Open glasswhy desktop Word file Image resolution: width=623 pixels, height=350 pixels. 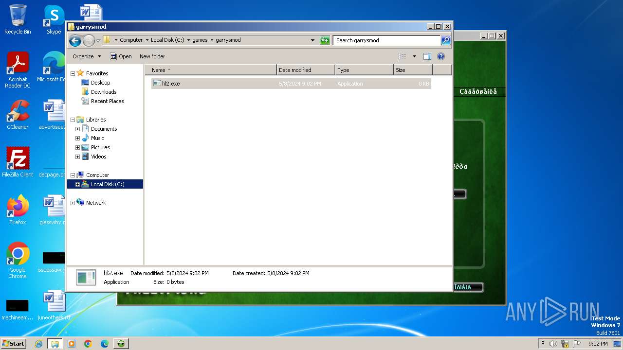[53, 210]
